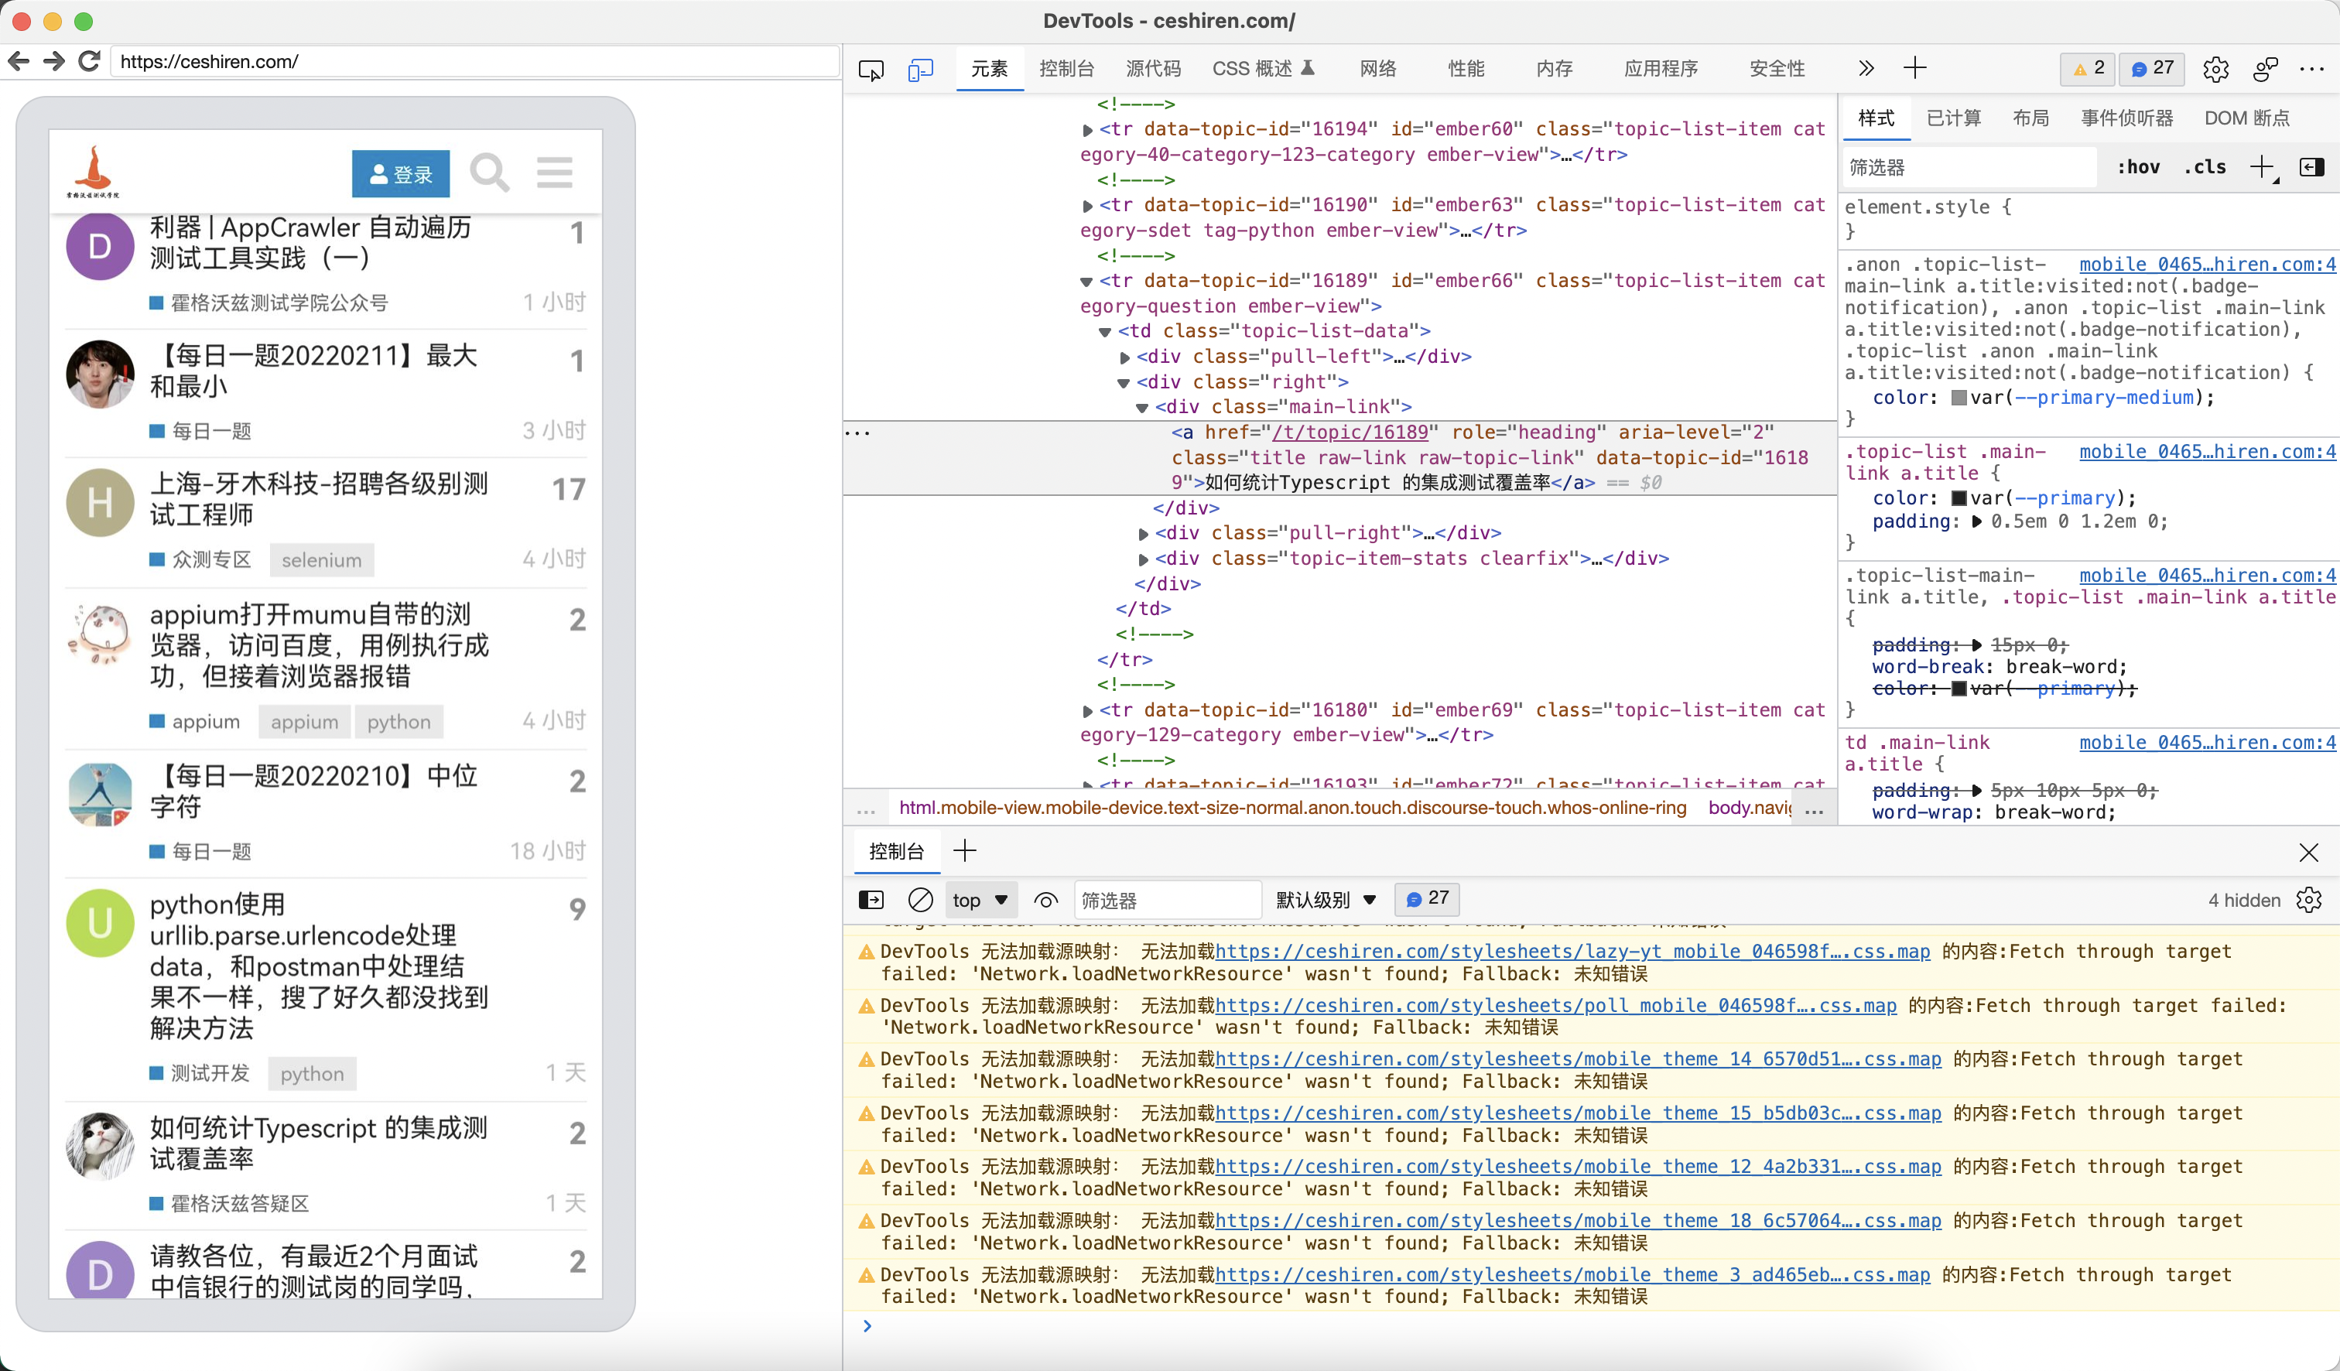Screen dimensions: 2340x1371
Task: Switch to the 已计算 styles tab
Action: (1954, 118)
